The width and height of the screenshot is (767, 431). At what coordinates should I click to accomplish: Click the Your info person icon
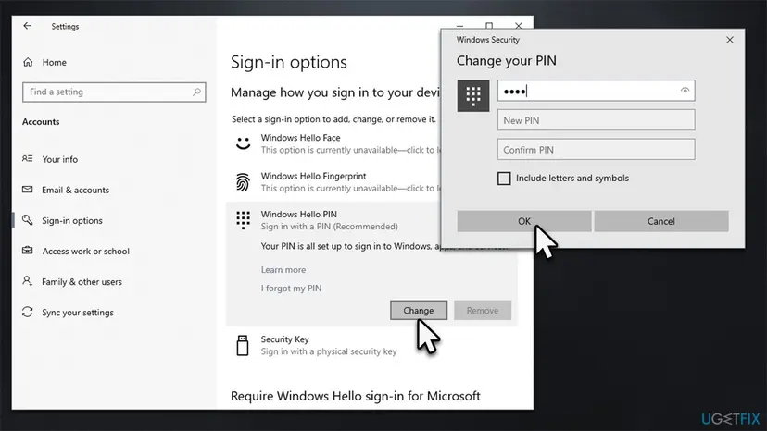pos(28,159)
